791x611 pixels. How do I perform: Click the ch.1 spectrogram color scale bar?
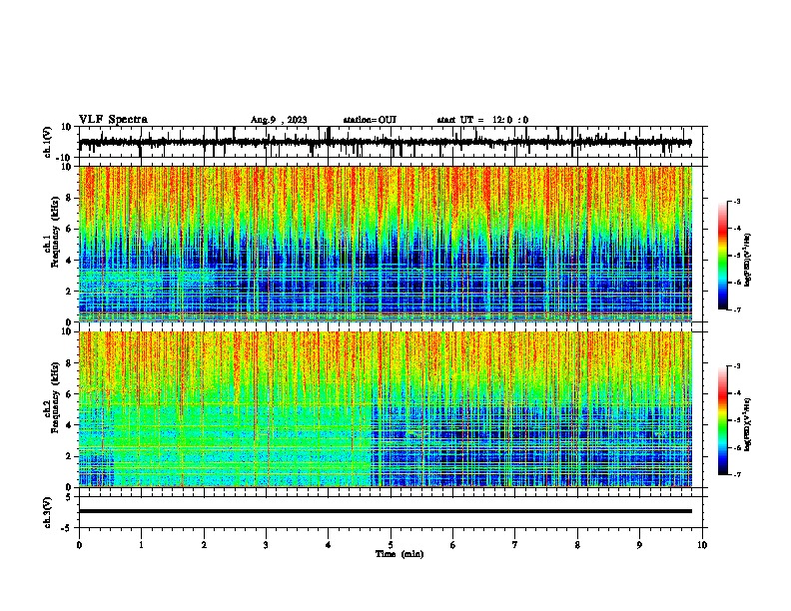pos(723,256)
